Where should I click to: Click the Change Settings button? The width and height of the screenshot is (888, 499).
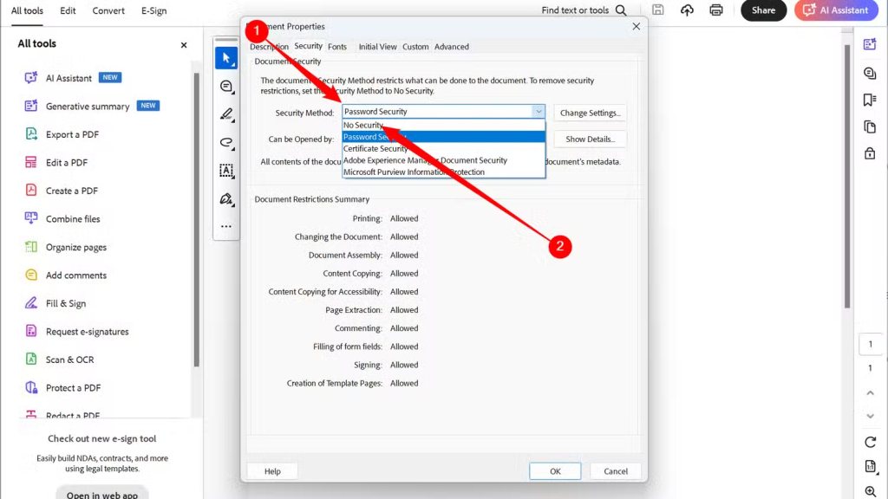590,113
